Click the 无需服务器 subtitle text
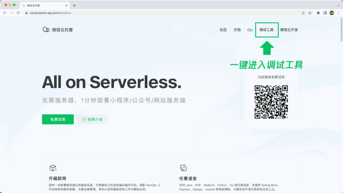This screenshot has width=343, height=193. click(114, 100)
